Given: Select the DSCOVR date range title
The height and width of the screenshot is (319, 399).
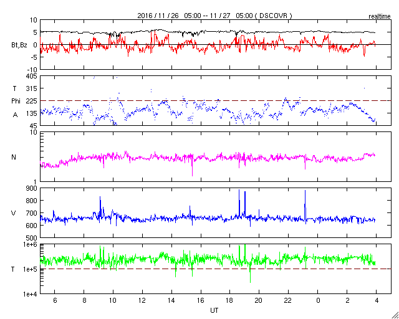Looking at the screenshot, I should (x=215, y=16).
